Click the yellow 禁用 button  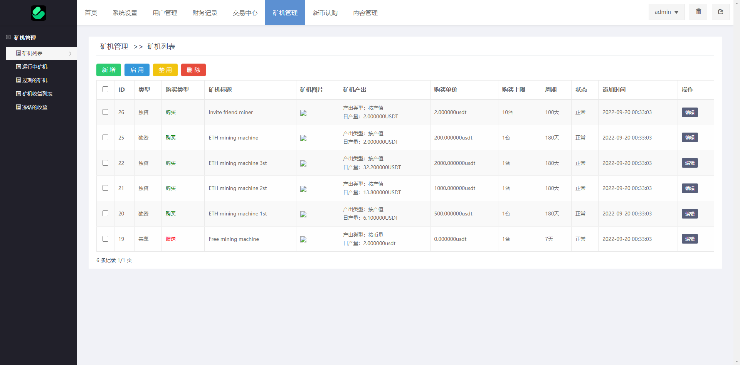(165, 70)
